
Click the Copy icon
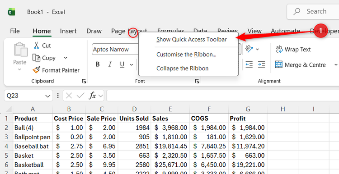(x=36, y=58)
